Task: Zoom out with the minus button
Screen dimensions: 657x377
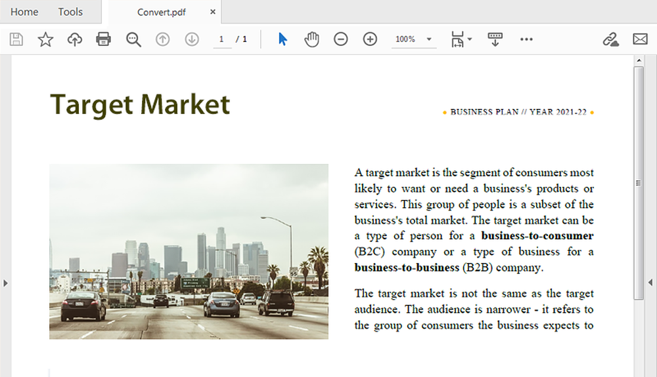Action: 340,39
